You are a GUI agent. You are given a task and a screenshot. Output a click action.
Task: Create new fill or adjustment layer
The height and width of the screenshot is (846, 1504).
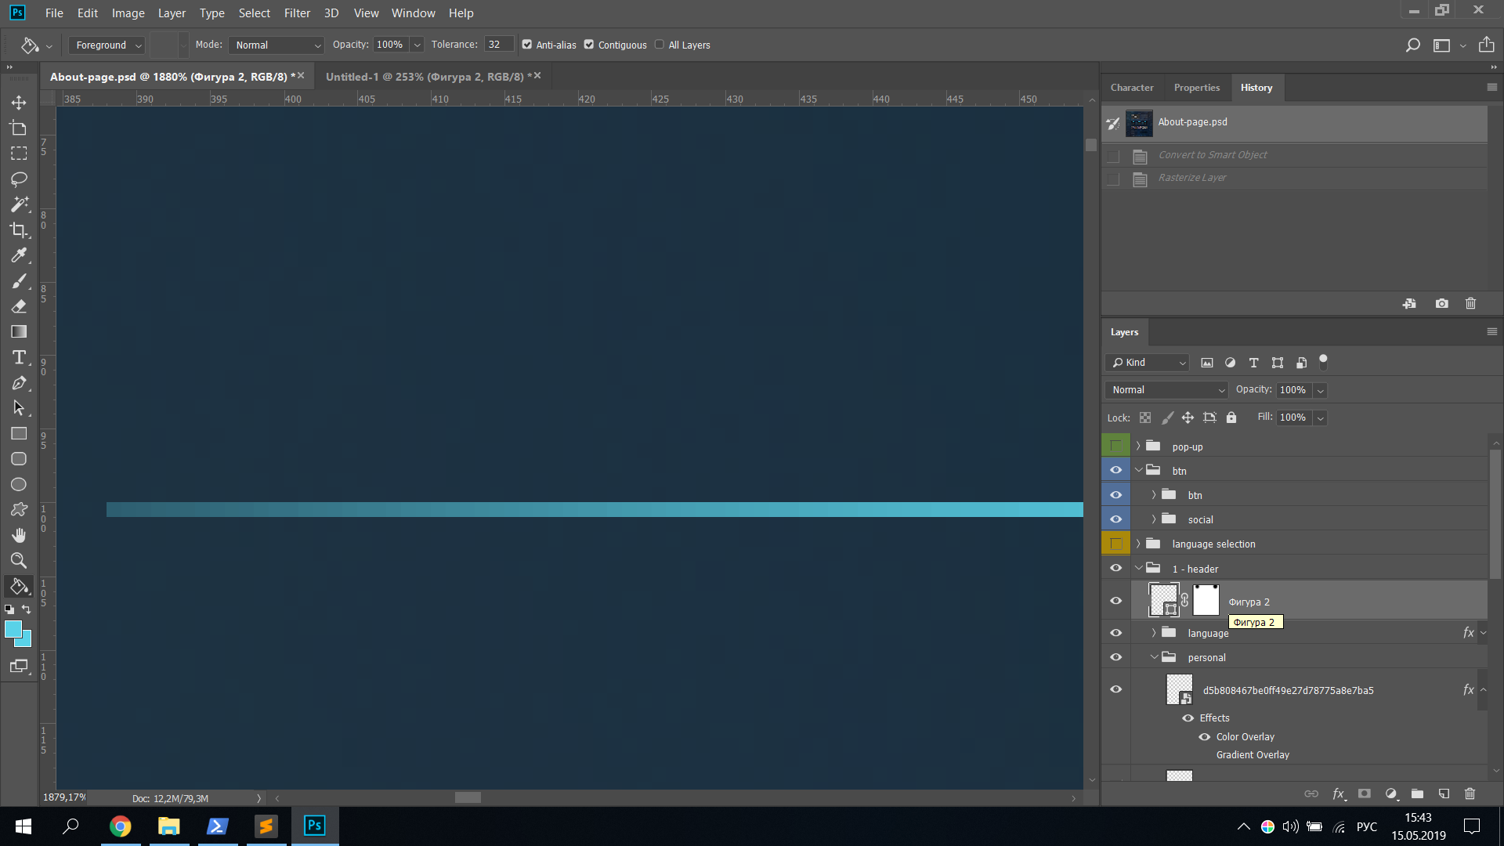point(1391,794)
